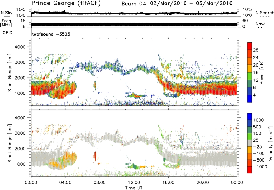The width and height of the screenshot is (274, 190).
Task: Click the 'CPID' label
Action: 7,33
